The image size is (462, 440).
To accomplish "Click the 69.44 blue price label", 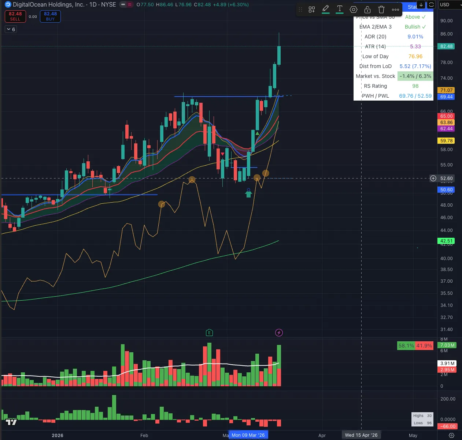I will [447, 97].
